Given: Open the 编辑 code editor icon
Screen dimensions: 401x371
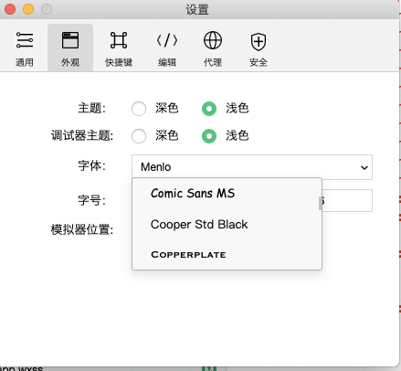Looking at the screenshot, I should pyautogui.click(x=167, y=40).
